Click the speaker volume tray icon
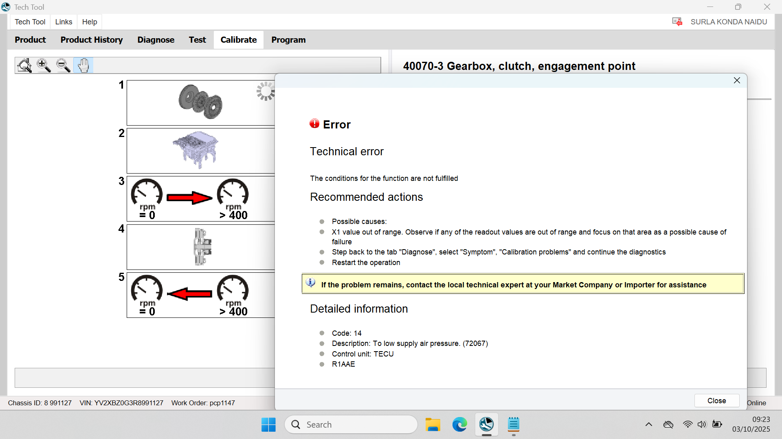 (702, 424)
